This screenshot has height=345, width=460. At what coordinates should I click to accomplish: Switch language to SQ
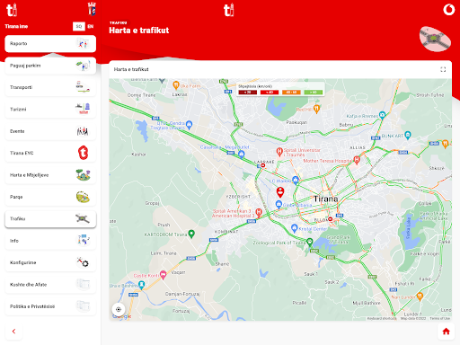[79, 26]
